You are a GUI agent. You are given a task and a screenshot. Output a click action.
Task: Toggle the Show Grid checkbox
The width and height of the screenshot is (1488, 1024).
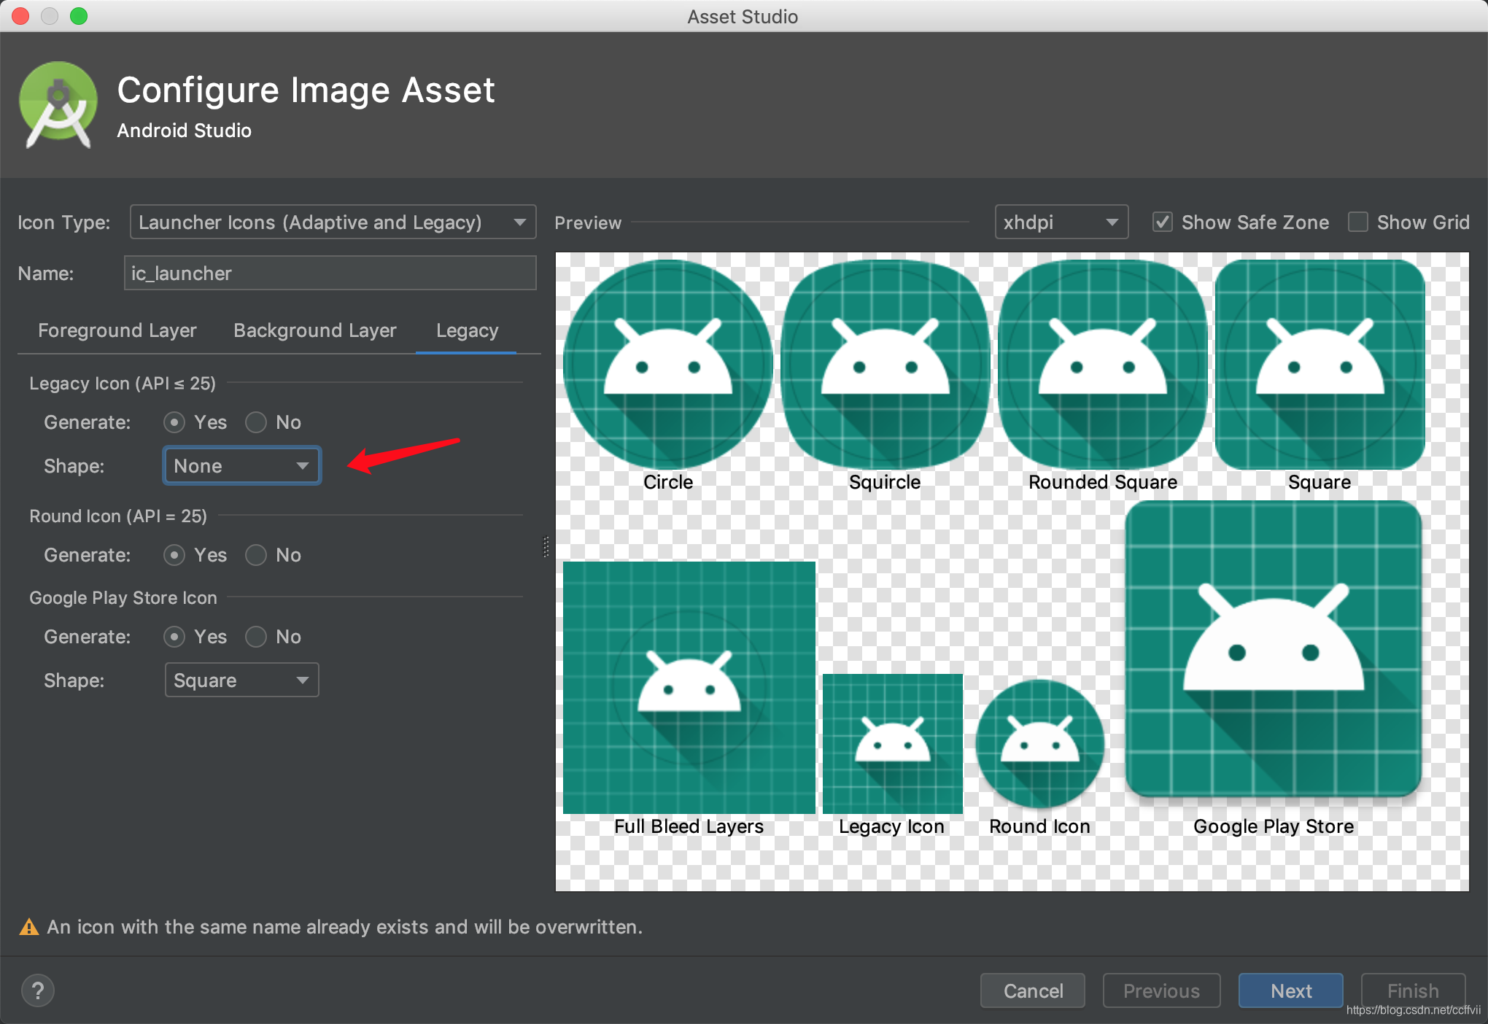point(1358,222)
